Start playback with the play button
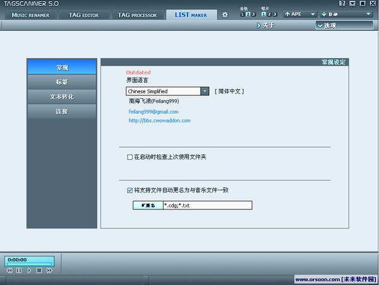 click(x=29, y=270)
